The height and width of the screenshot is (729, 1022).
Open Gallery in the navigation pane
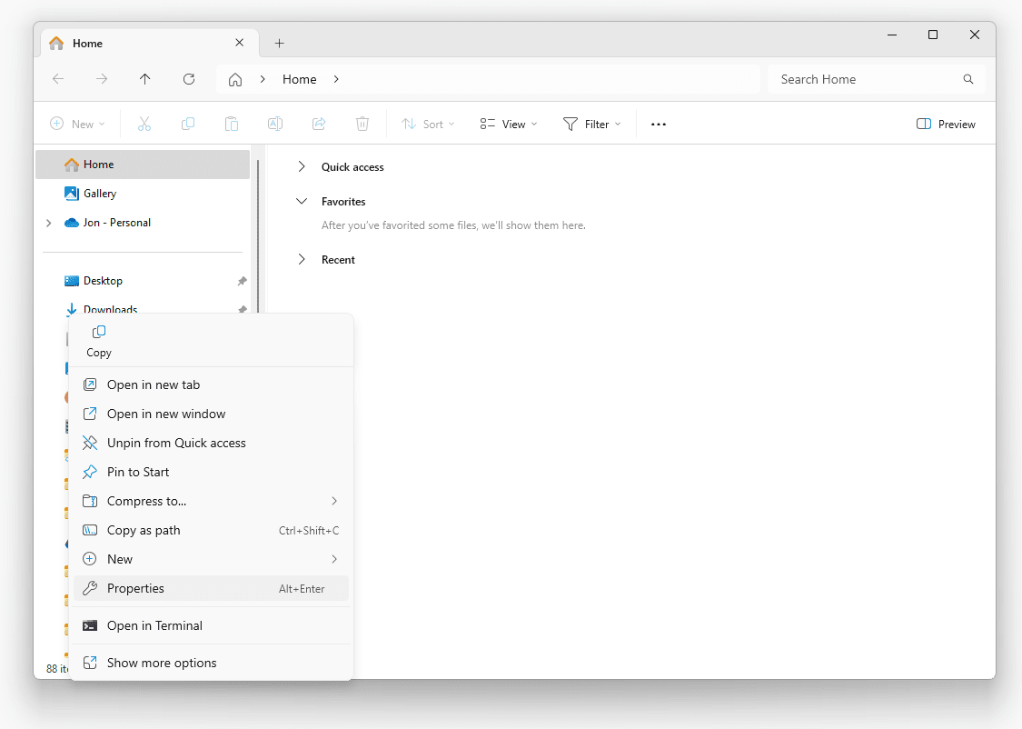(x=100, y=194)
